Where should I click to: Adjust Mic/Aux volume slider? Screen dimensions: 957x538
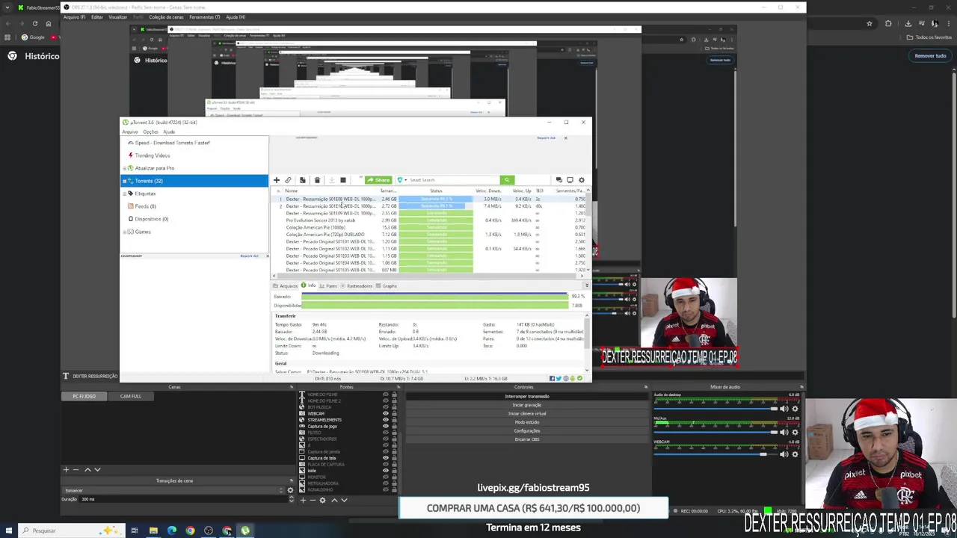[715, 432]
